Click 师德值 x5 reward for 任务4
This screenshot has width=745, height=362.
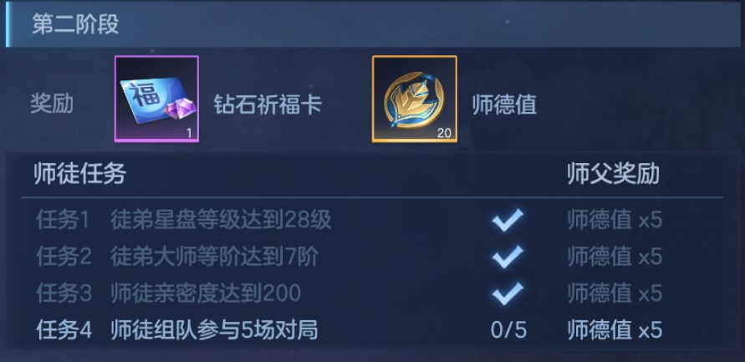tap(615, 329)
